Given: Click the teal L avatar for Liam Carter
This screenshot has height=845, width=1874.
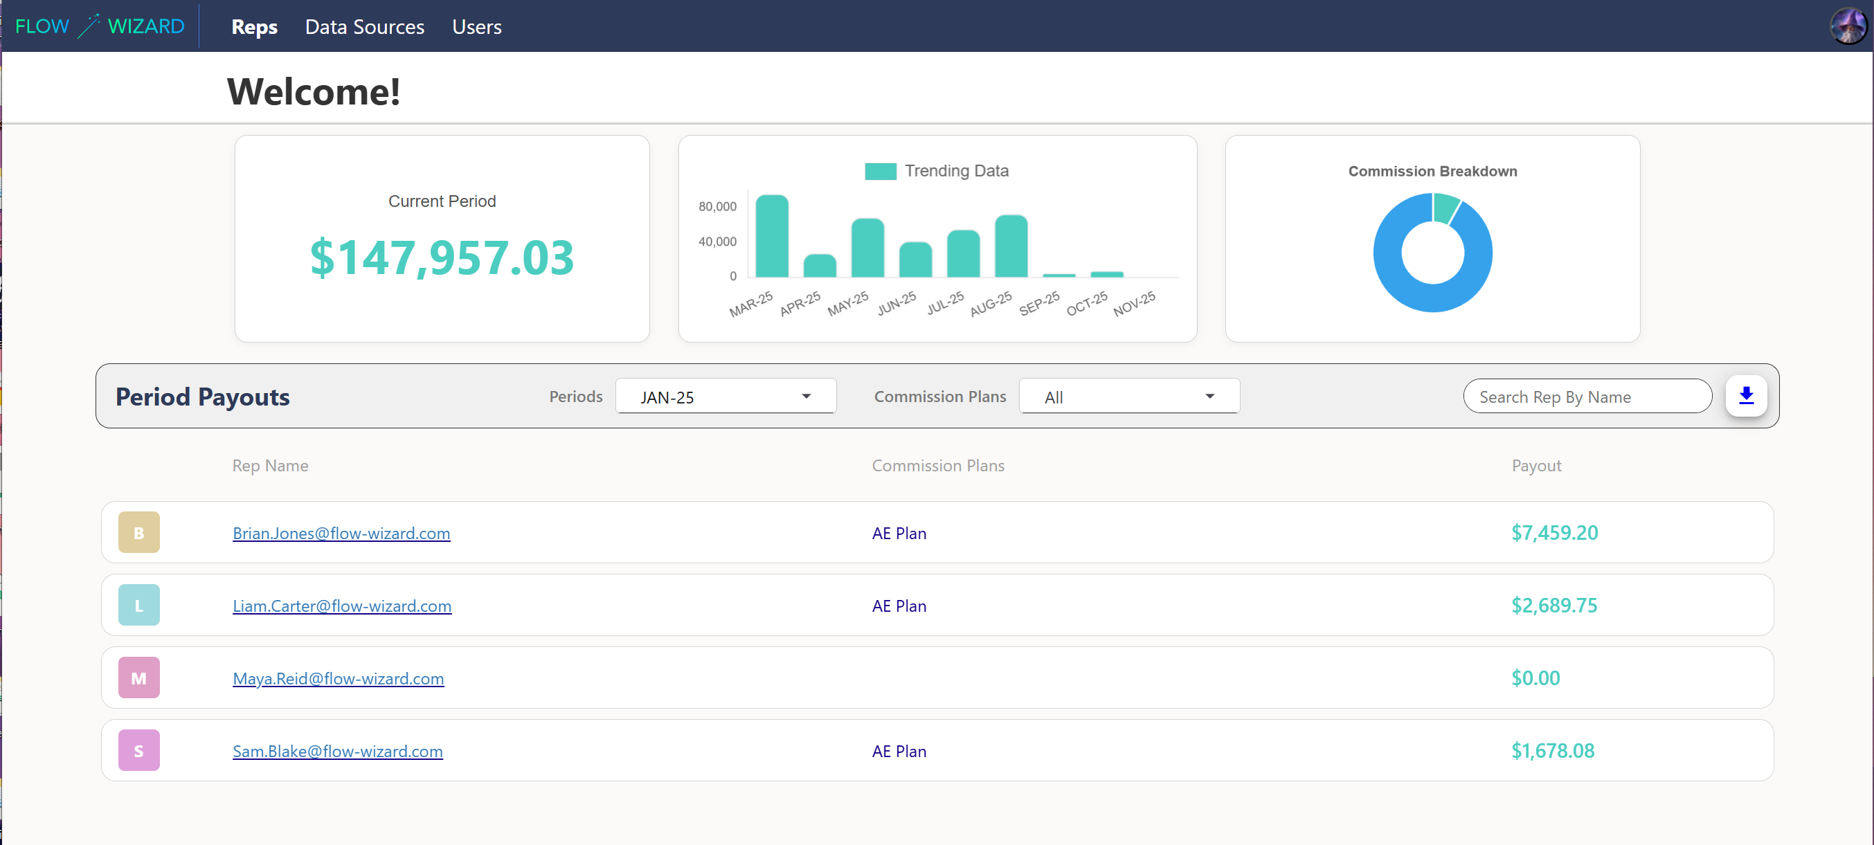Looking at the screenshot, I should point(139,605).
